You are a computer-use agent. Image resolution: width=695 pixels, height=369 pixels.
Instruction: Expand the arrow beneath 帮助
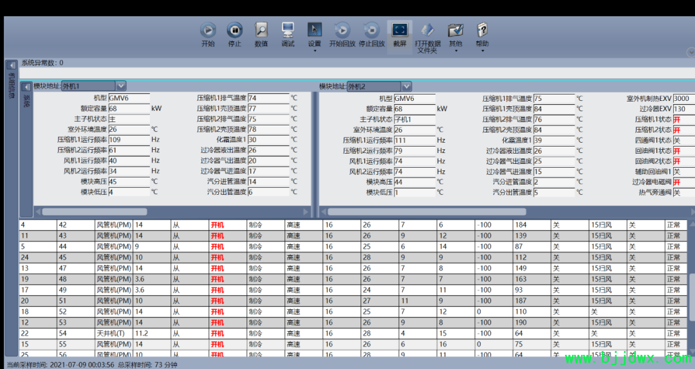point(482,51)
